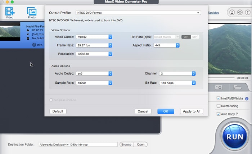This screenshot has height=154, width=252.
Task: Click the user account icon
Action: point(232,12)
